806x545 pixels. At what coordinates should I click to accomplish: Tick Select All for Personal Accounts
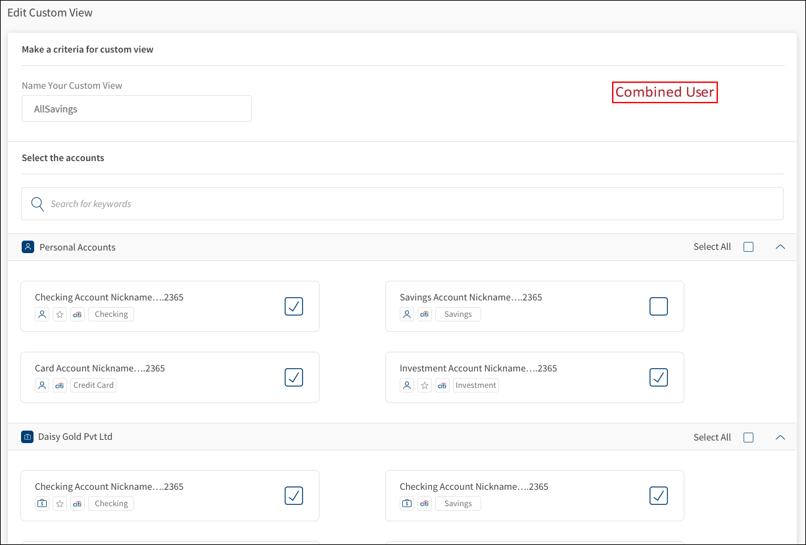pyautogui.click(x=748, y=247)
